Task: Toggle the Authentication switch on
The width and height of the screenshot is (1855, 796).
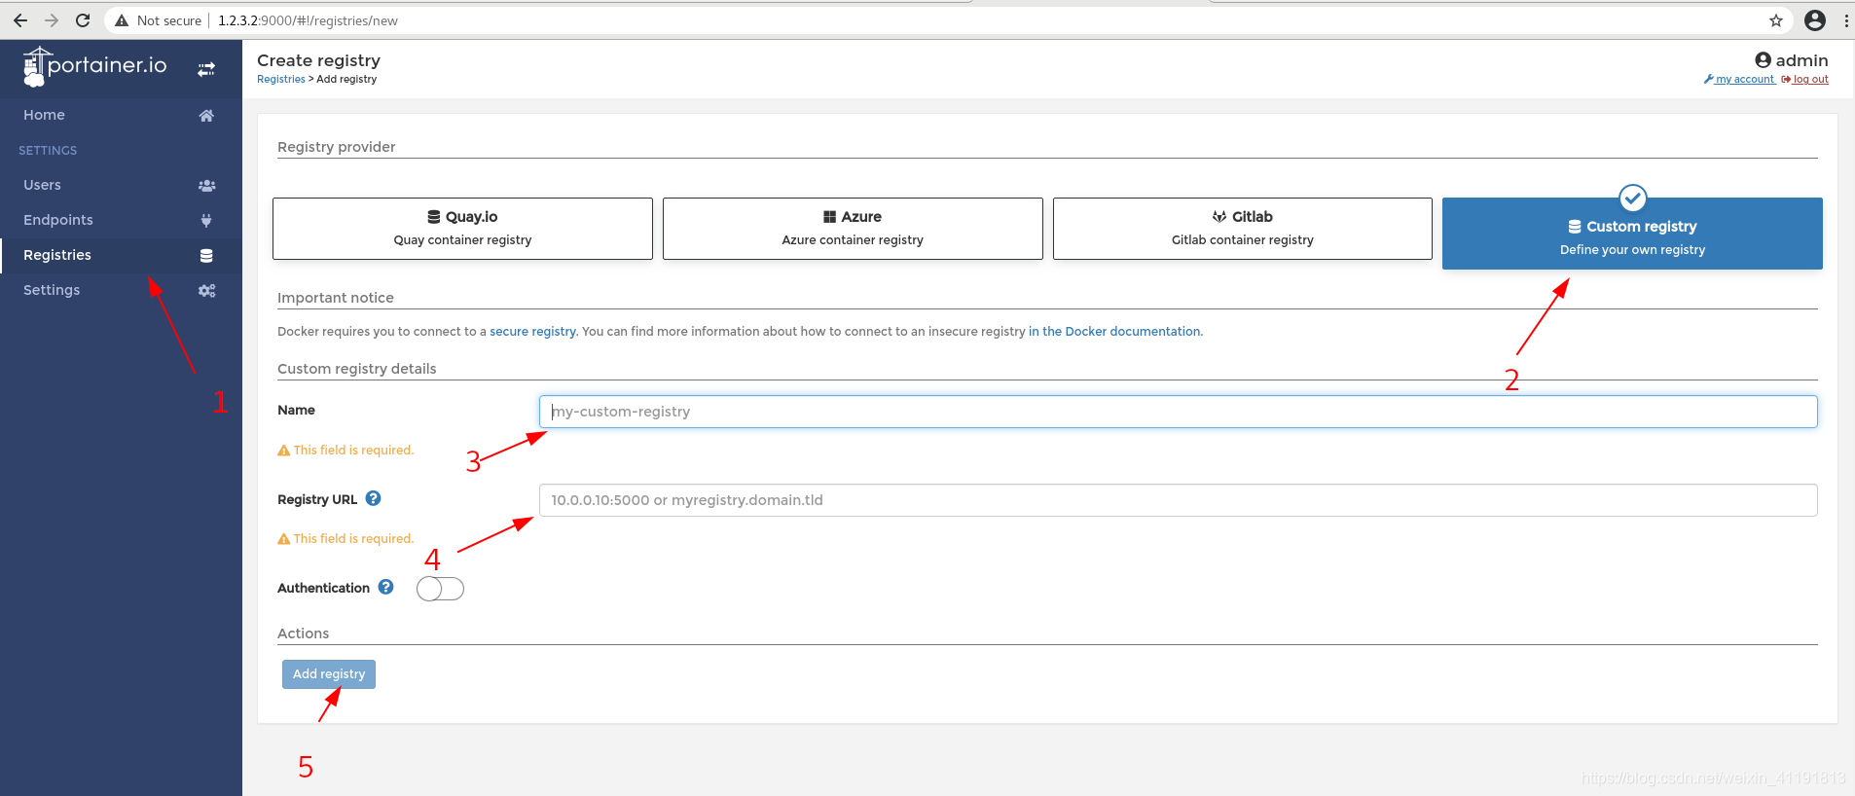Action: coord(440,589)
